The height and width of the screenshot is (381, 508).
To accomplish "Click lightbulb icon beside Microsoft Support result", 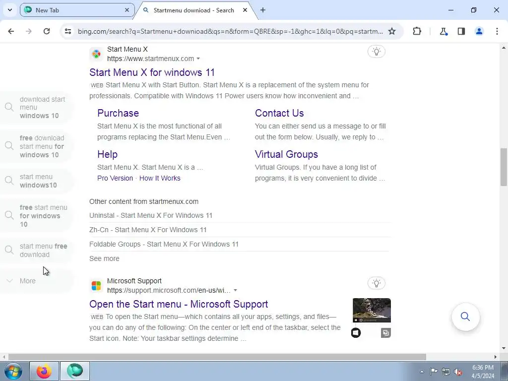I will 376,283.
